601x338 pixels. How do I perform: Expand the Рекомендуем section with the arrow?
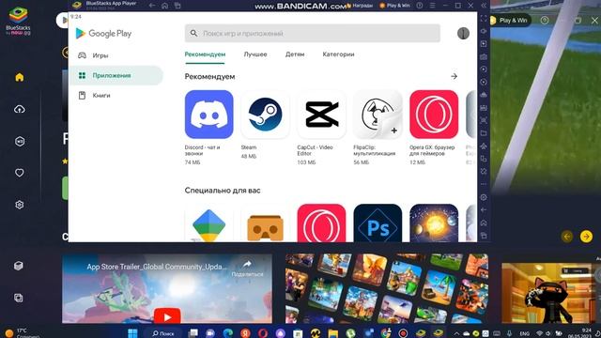(x=455, y=76)
